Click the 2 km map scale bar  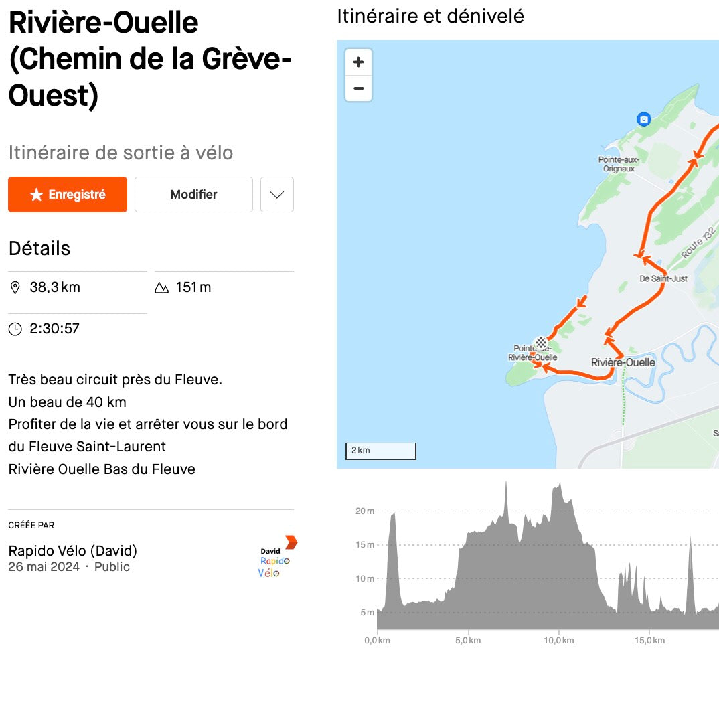[x=380, y=451]
